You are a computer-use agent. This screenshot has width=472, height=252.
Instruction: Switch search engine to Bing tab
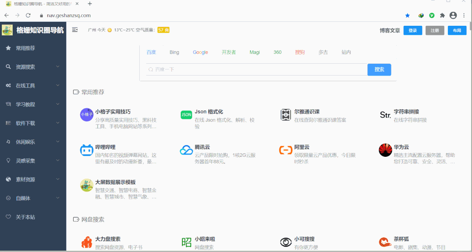[174, 52]
